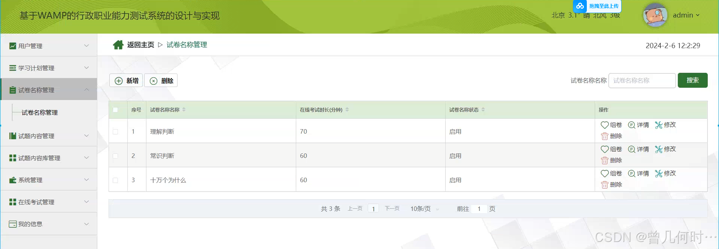Click the 系统管理 briefcase icon

tap(13, 180)
